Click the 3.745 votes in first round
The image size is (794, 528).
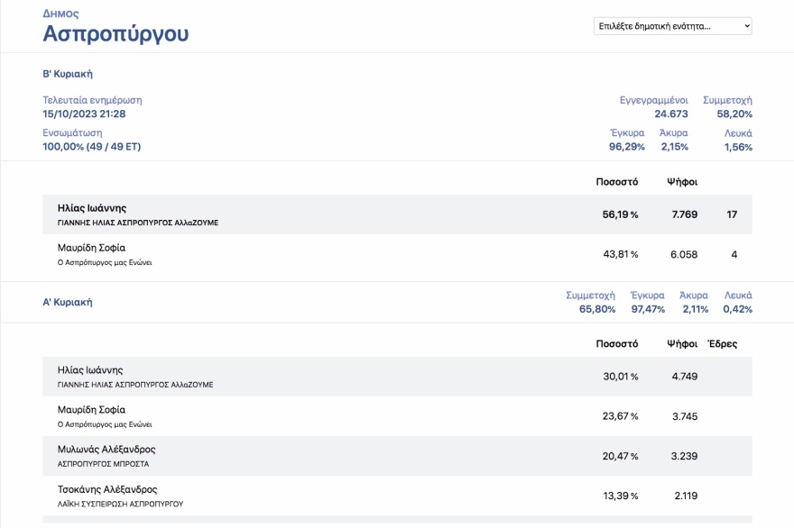pyautogui.click(x=684, y=416)
